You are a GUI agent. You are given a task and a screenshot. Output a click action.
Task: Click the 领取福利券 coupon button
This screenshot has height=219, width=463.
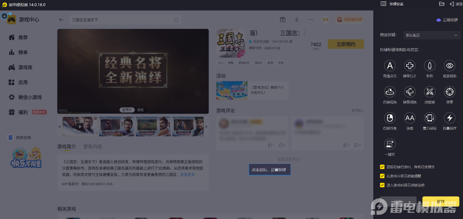350,19
